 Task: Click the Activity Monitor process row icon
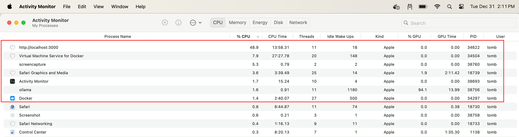tap(12, 81)
